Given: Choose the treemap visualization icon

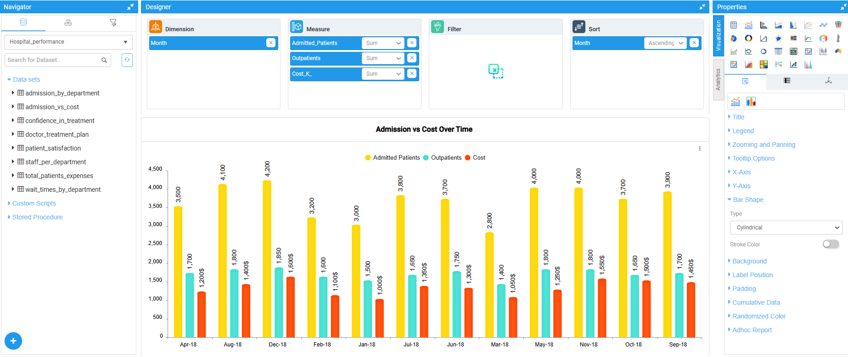Looking at the screenshot, I should 764,65.
